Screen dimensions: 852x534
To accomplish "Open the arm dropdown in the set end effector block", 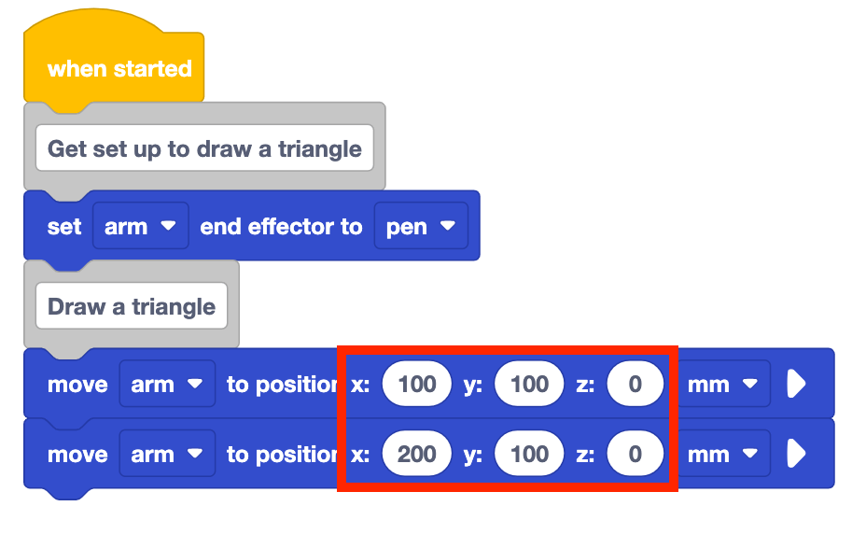I will coord(141,226).
